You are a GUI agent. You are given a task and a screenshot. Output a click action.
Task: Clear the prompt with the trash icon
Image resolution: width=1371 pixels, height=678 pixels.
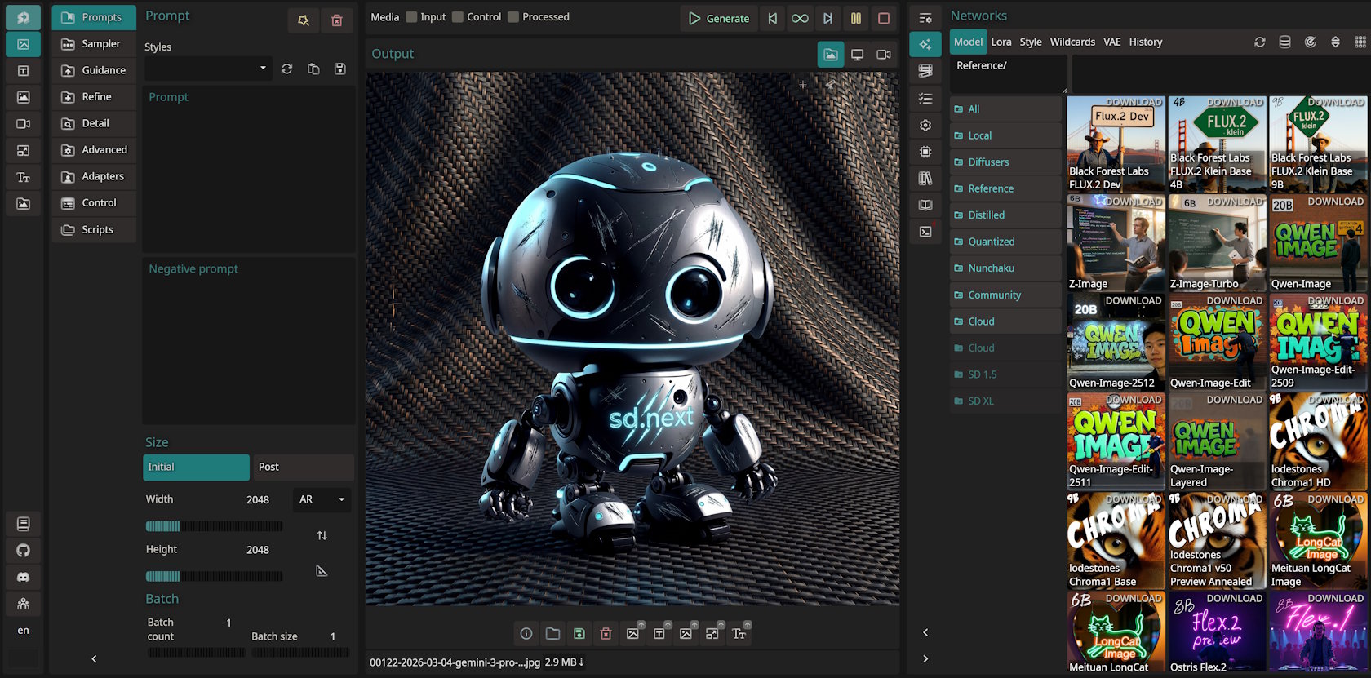(x=336, y=20)
